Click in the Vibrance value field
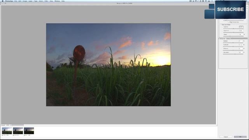This screenshot has height=140, width=249. click(241, 49)
